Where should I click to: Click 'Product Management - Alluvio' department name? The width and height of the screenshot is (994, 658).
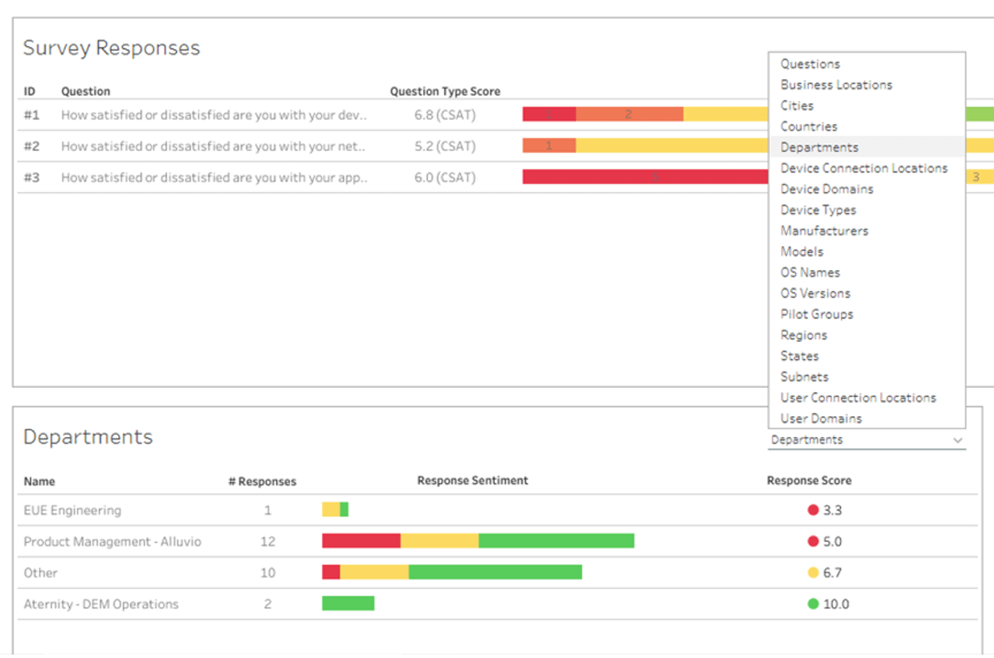pos(112,541)
